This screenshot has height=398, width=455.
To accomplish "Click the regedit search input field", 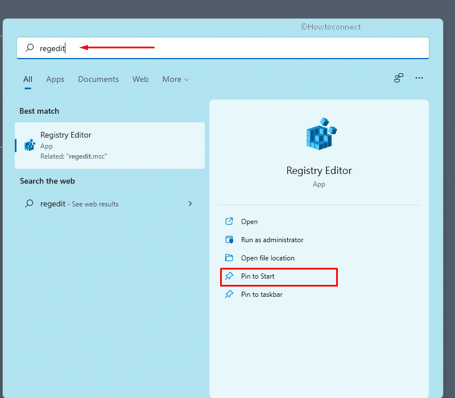I will [x=222, y=48].
